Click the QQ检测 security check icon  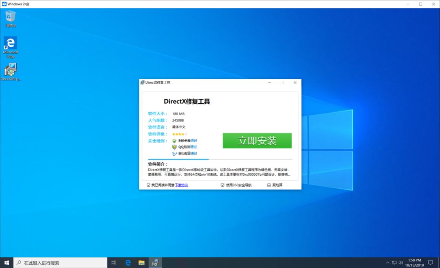tap(174, 147)
